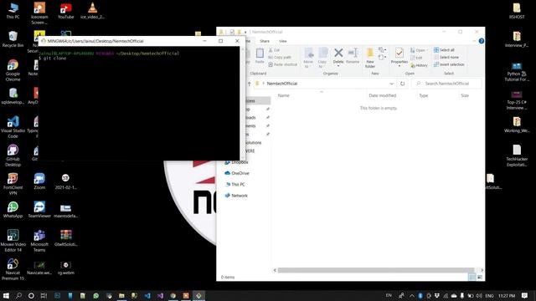The width and height of the screenshot is (536, 301).
Task: Open Google Chrome desktop icon
Action: click(13, 70)
